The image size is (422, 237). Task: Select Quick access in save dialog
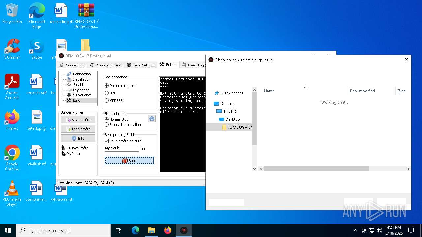[228, 93]
